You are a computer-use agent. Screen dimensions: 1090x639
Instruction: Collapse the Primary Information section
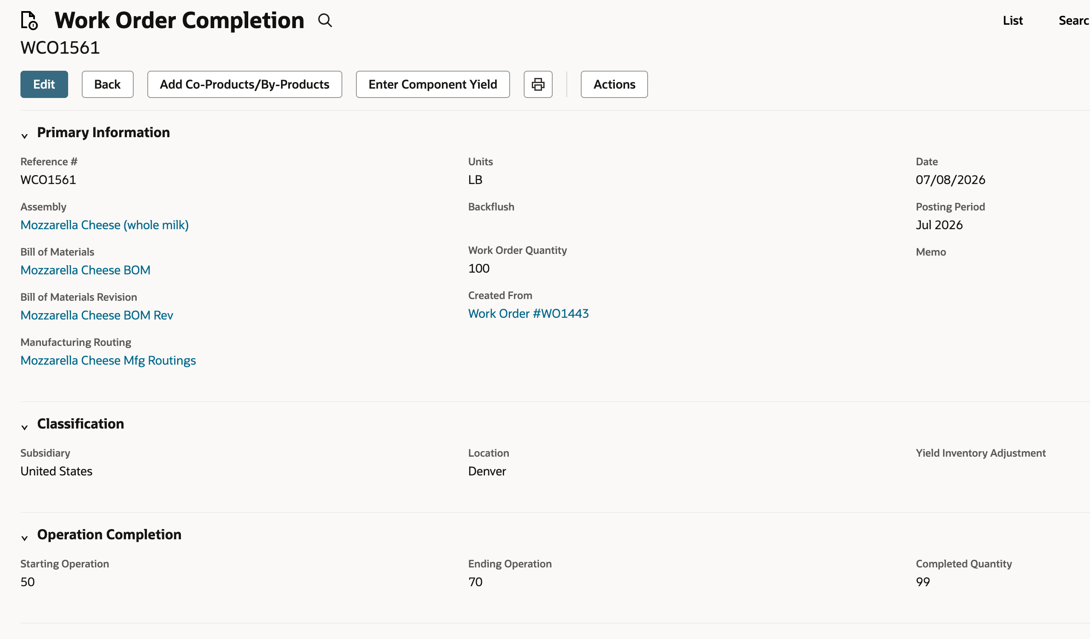tap(25, 136)
